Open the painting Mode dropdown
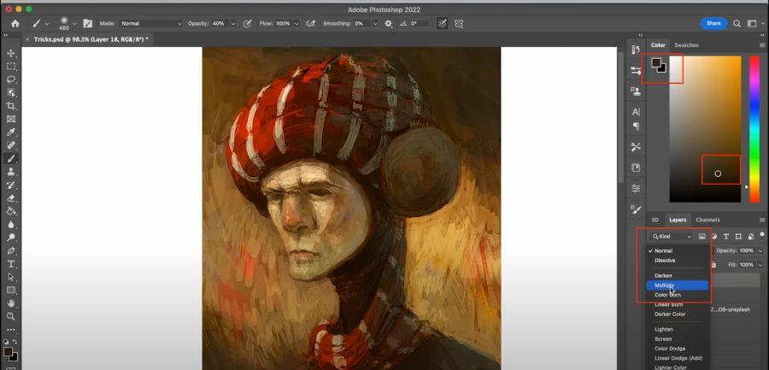 point(150,24)
